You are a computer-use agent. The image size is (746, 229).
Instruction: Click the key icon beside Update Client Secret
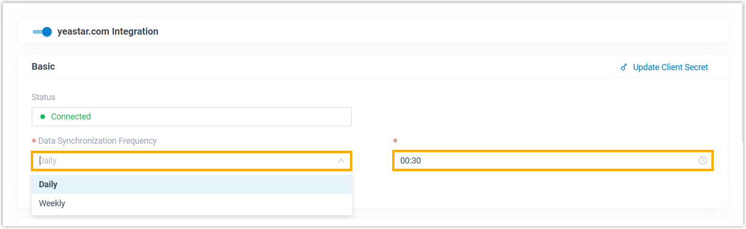point(624,67)
